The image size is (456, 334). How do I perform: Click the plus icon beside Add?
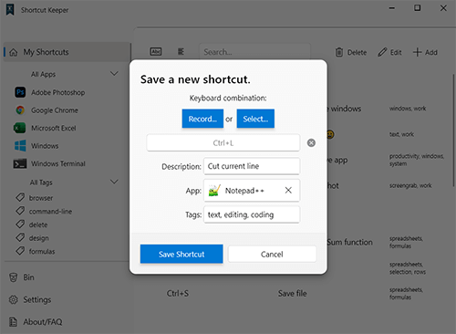click(418, 52)
